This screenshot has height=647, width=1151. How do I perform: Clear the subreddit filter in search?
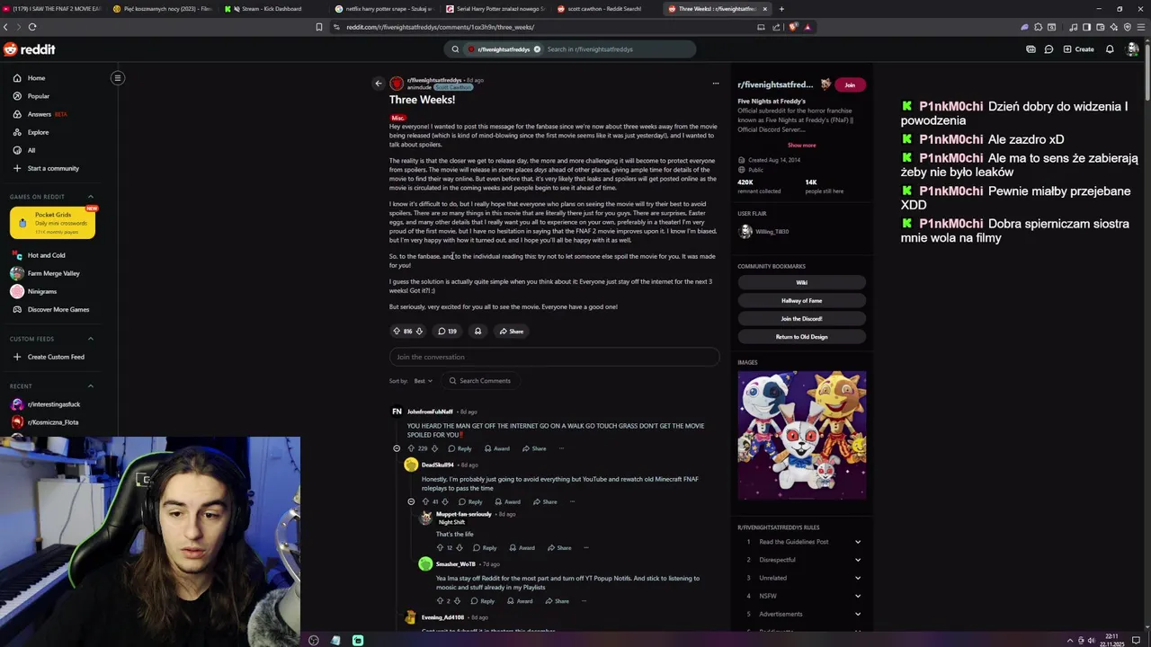(x=537, y=49)
